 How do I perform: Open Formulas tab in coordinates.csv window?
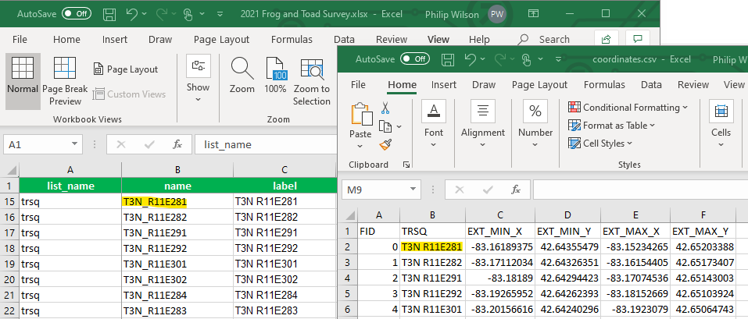pyautogui.click(x=604, y=85)
